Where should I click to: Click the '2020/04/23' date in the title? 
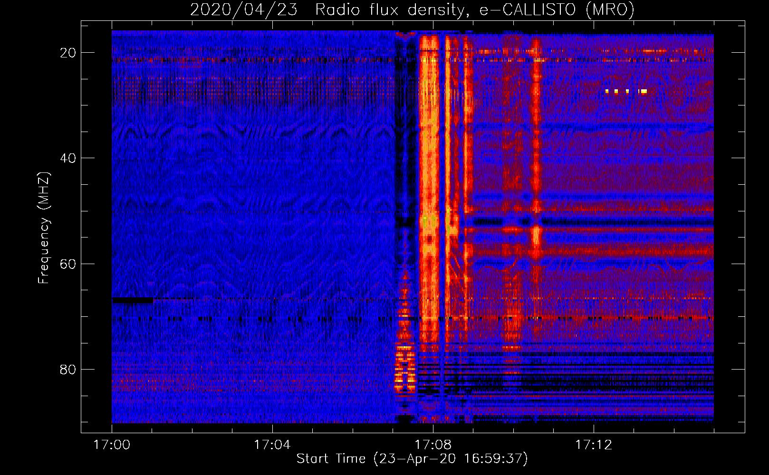[244, 9]
